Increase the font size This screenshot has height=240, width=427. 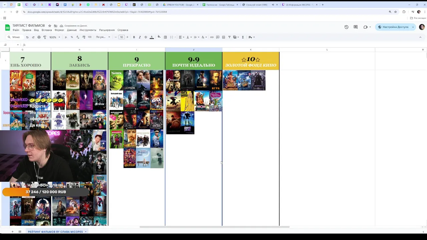[127, 37]
